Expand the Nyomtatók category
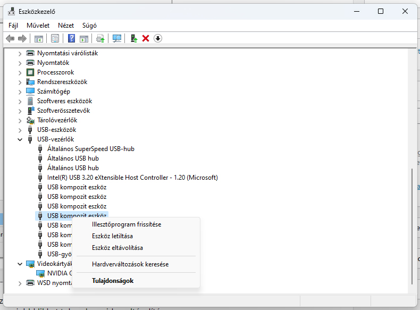Image resolution: width=420 pixels, height=310 pixels. point(20,63)
